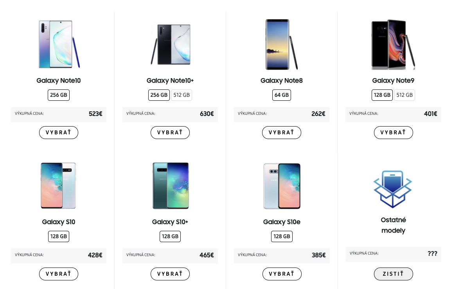Open the Galaxy S10e phone image
Viewport: 453px width, 289px height.
point(282,186)
